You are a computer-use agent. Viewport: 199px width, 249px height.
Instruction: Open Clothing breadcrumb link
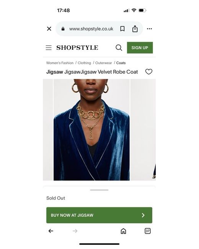tap(84, 63)
